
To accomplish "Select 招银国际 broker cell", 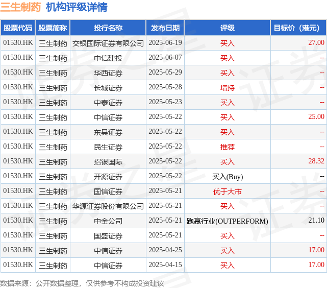I will click(x=108, y=162).
